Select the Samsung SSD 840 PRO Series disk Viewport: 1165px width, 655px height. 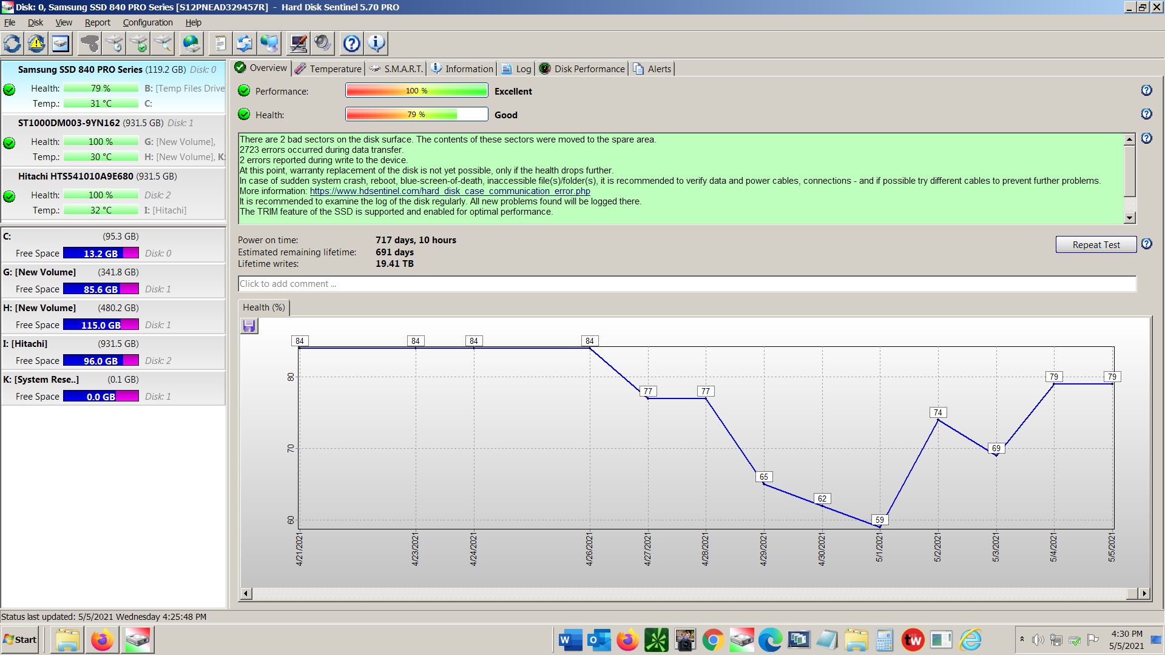[113, 86]
